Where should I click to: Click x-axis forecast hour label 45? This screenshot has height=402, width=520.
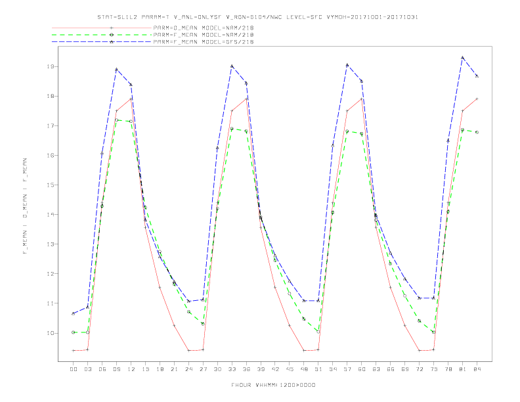[290, 369]
